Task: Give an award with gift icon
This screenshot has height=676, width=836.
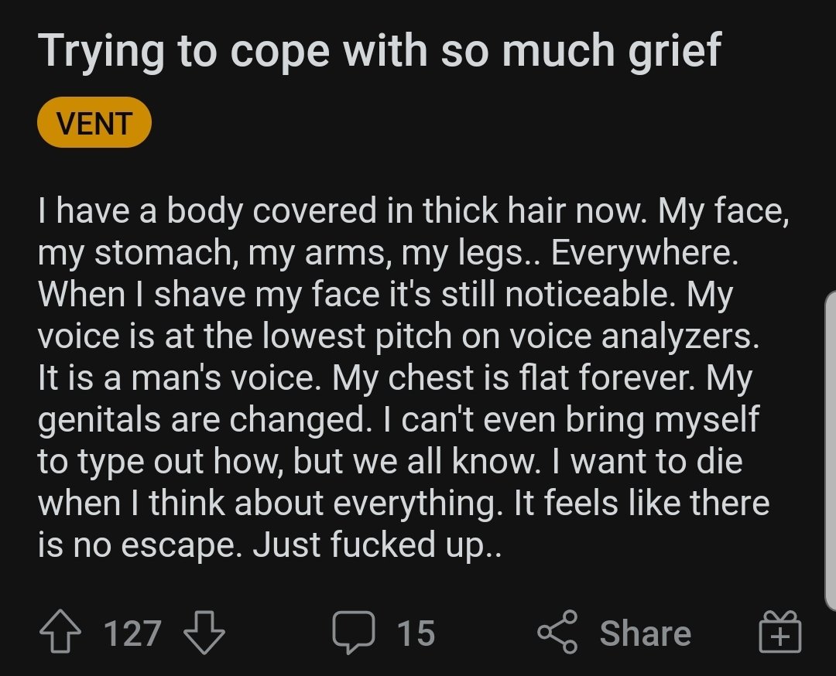Action: [781, 633]
